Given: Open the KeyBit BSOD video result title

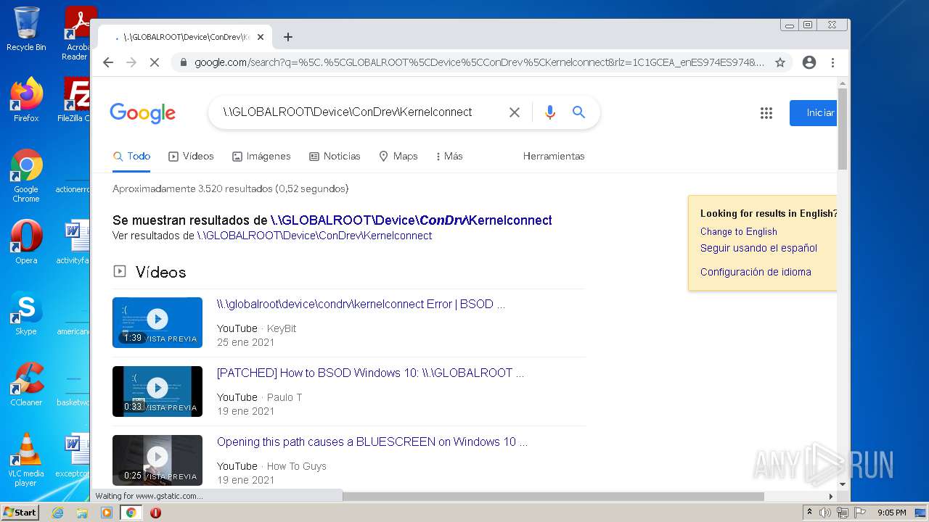Looking at the screenshot, I should click(x=361, y=304).
